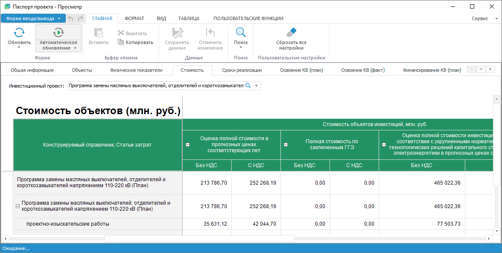Click horizontal scrollbar right arrow
This screenshot has width=502, height=253.
pos(488,238)
